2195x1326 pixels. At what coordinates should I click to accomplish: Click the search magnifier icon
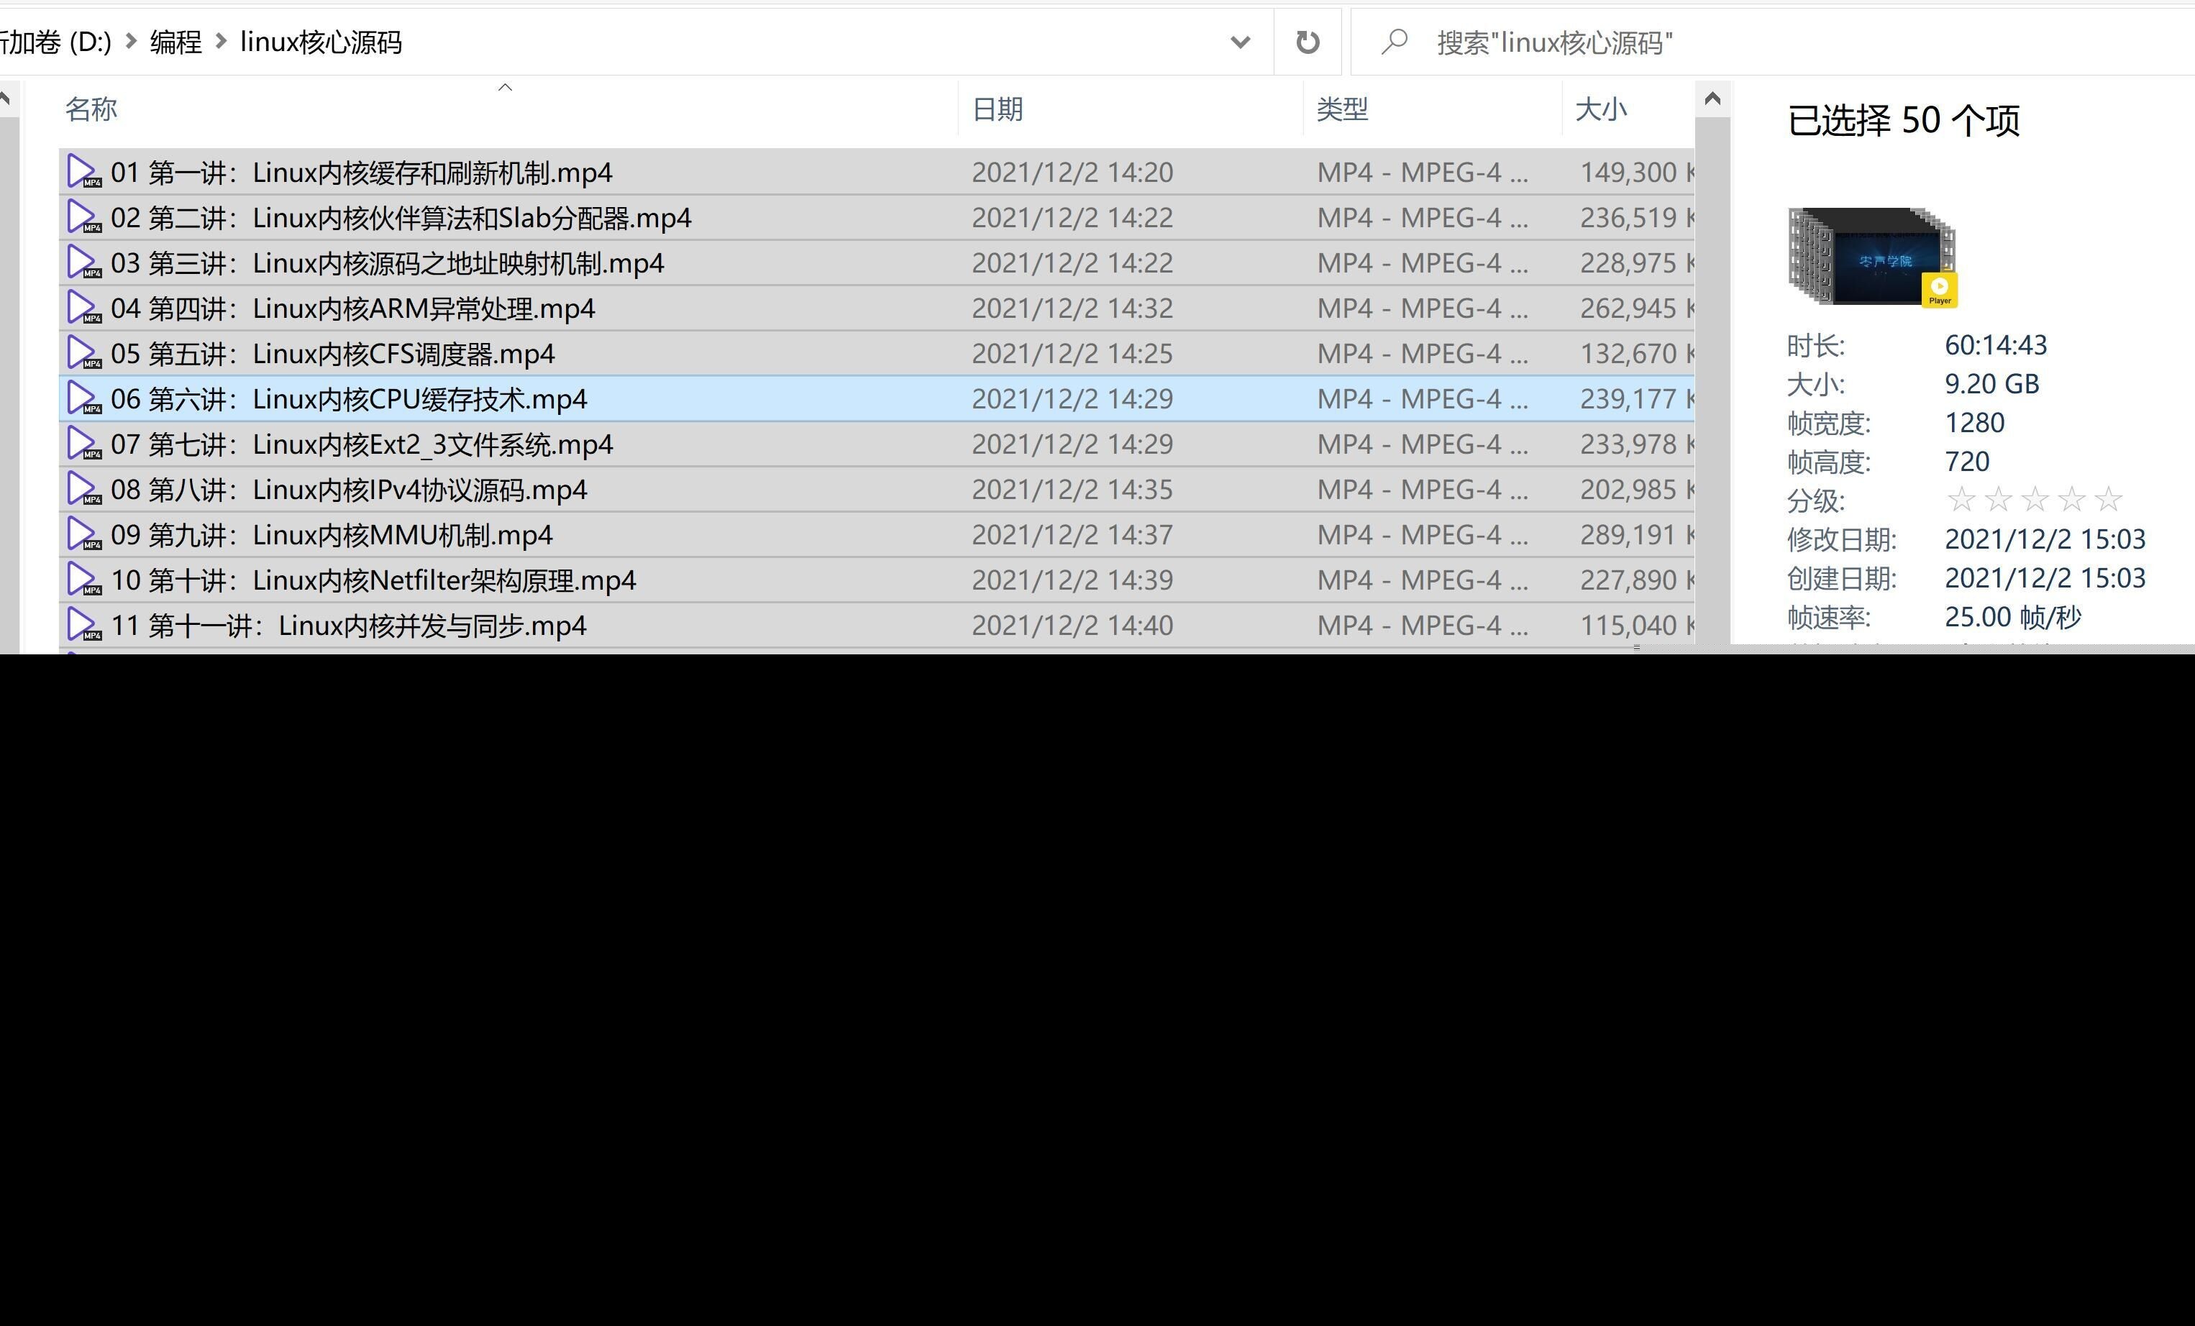[x=1394, y=42]
